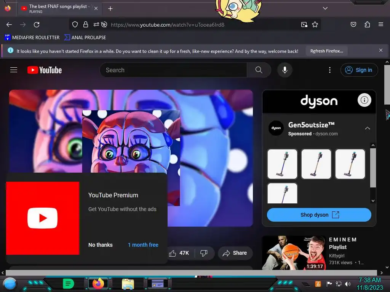Expand the list all tabs chevron
The image size is (390, 292).
click(325, 8)
